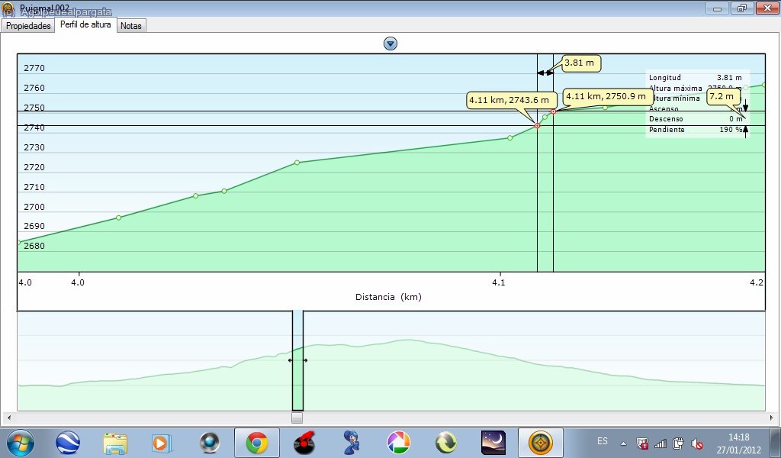Viewport: 781px width, 458px height.
Task: Switch to the Propiedades tab
Action: (28, 25)
